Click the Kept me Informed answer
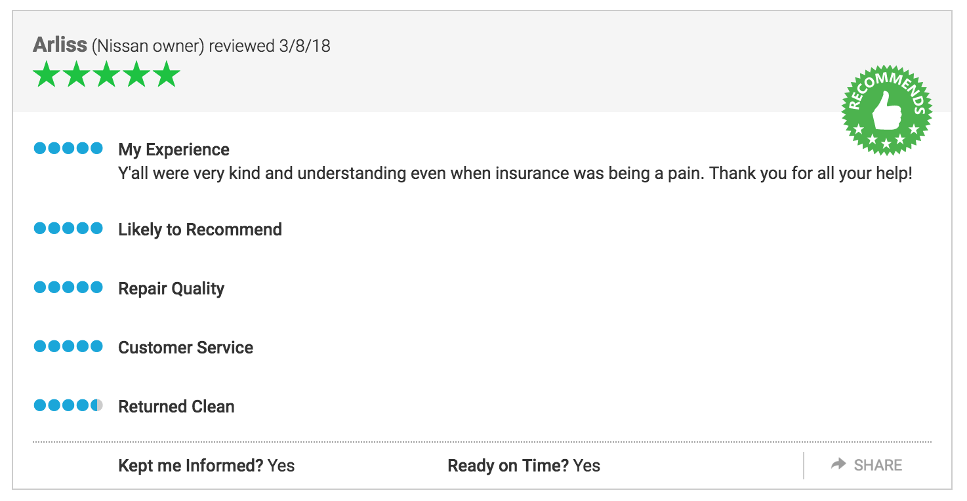Screen dimensions: 967x501 click(x=281, y=466)
